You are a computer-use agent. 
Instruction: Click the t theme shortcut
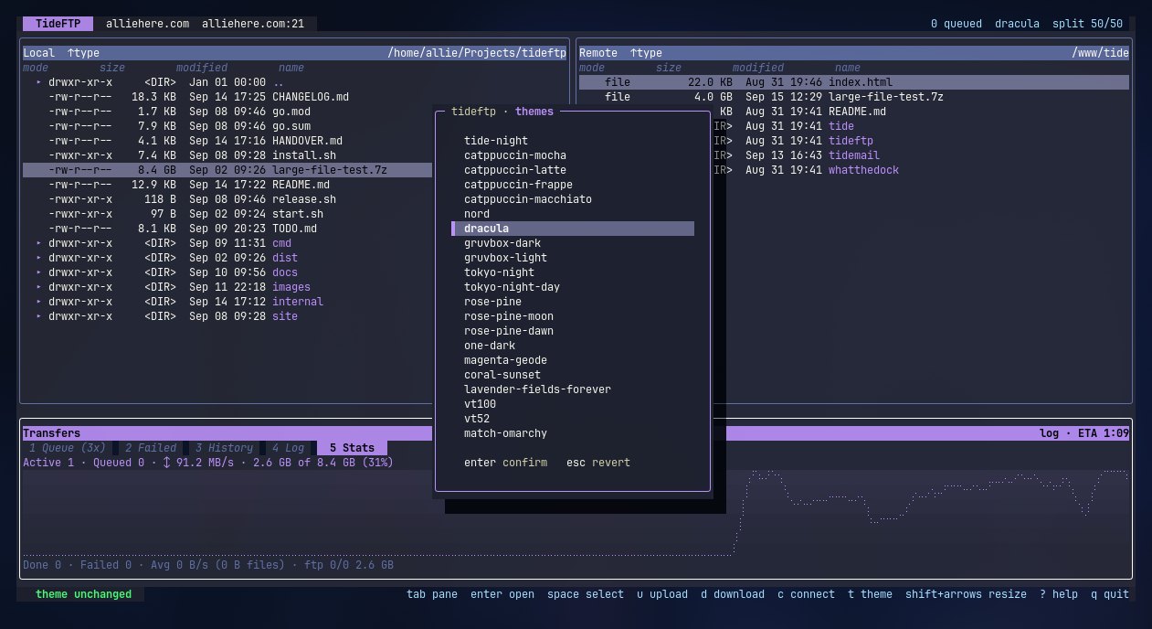pyautogui.click(x=870, y=594)
